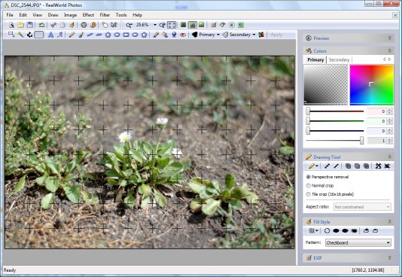Open the Help menu
This screenshot has width=402, height=277.
[138, 15]
